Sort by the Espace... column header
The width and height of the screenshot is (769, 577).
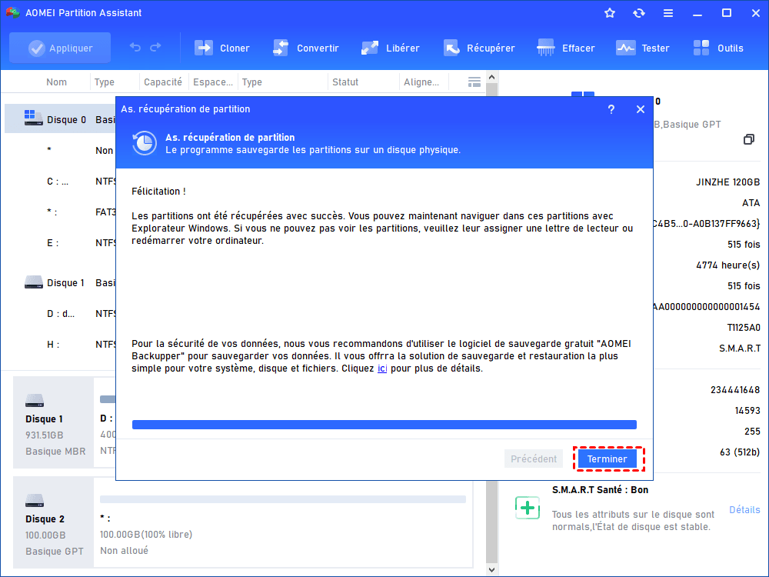point(213,82)
